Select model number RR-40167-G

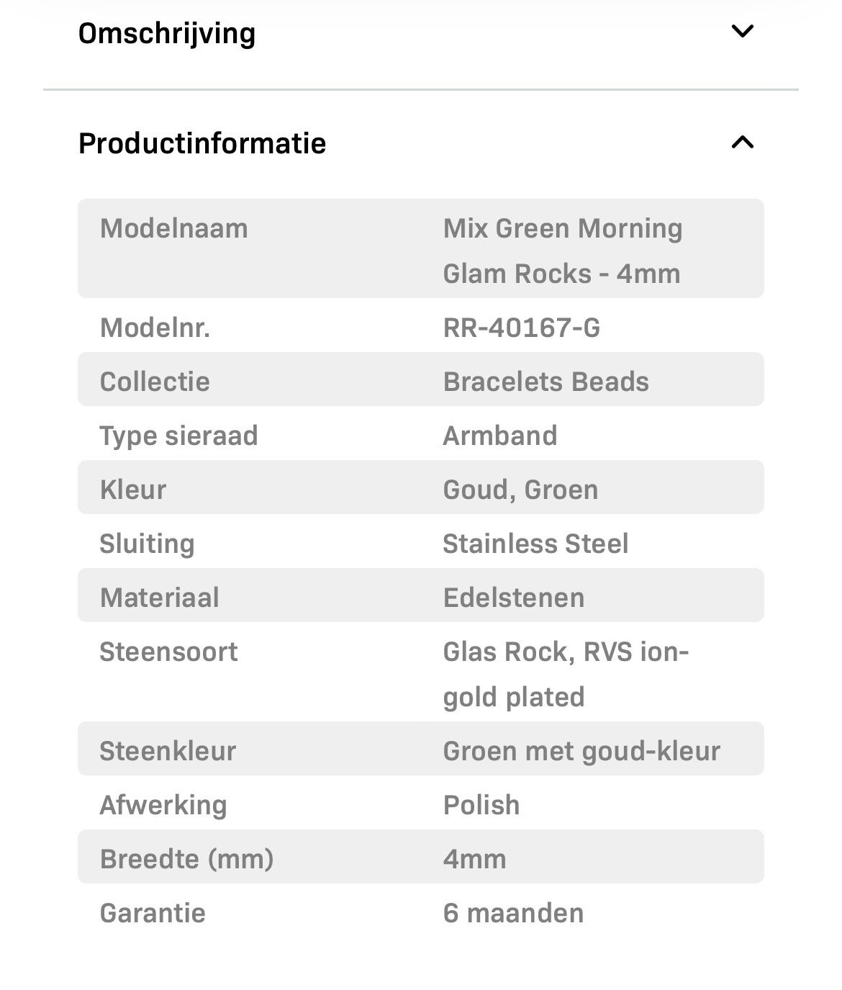pos(521,328)
